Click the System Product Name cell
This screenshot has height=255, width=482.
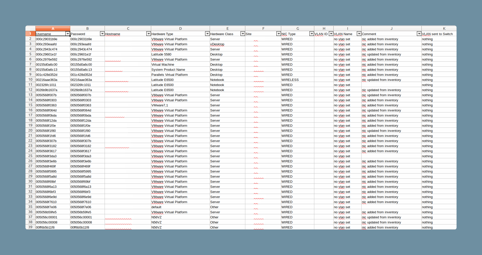180,69
